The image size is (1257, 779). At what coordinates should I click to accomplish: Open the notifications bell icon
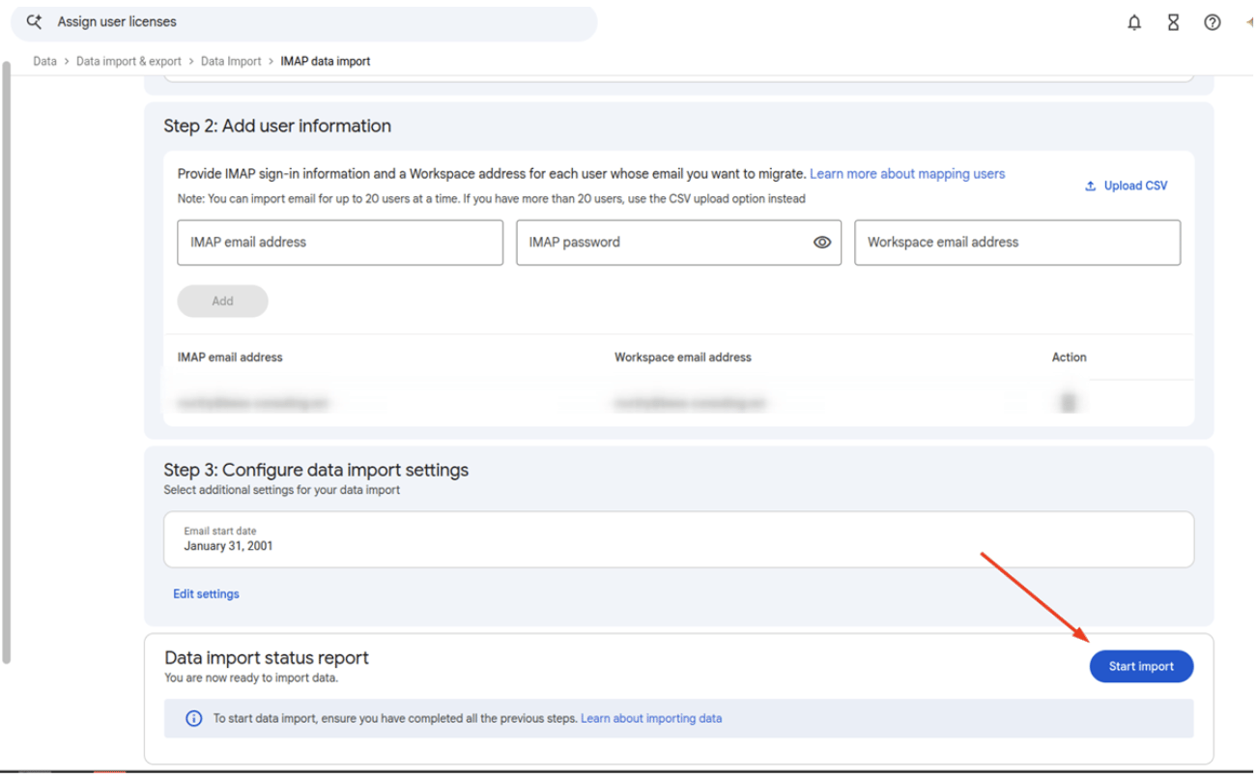pos(1134,22)
